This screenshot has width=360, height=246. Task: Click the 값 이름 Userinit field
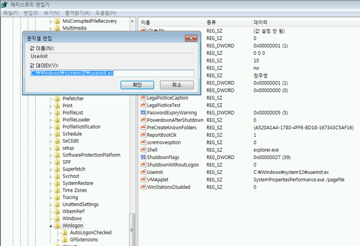pyautogui.click(x=112, y=57)
